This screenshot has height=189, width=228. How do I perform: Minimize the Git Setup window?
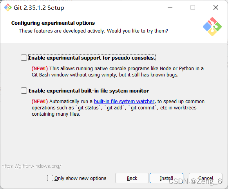coord(170,7)
